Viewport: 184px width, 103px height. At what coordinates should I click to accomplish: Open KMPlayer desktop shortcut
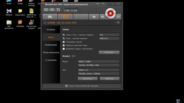[9, 12]
